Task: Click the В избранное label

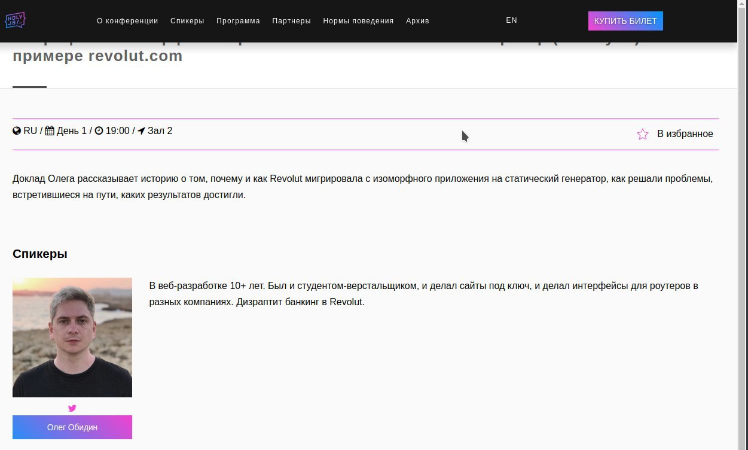Action: point(685,134)
